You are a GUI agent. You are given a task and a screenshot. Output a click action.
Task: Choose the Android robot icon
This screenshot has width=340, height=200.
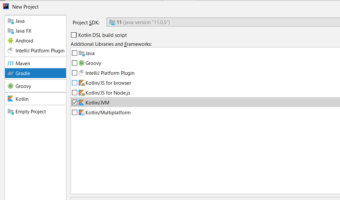pos(11,41)
